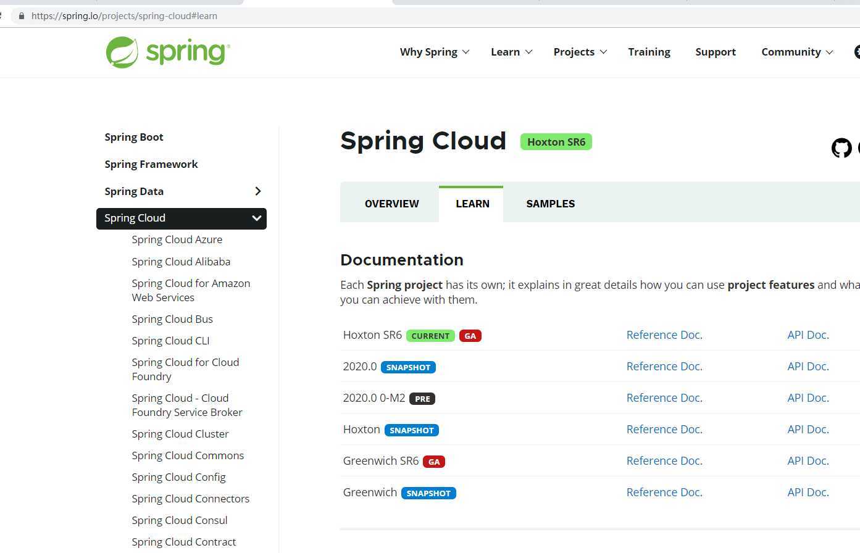The width and height of the screenshot is (860, 553).
Task: Expand the Projects navigation menu
Action: (x=580, y=52)
